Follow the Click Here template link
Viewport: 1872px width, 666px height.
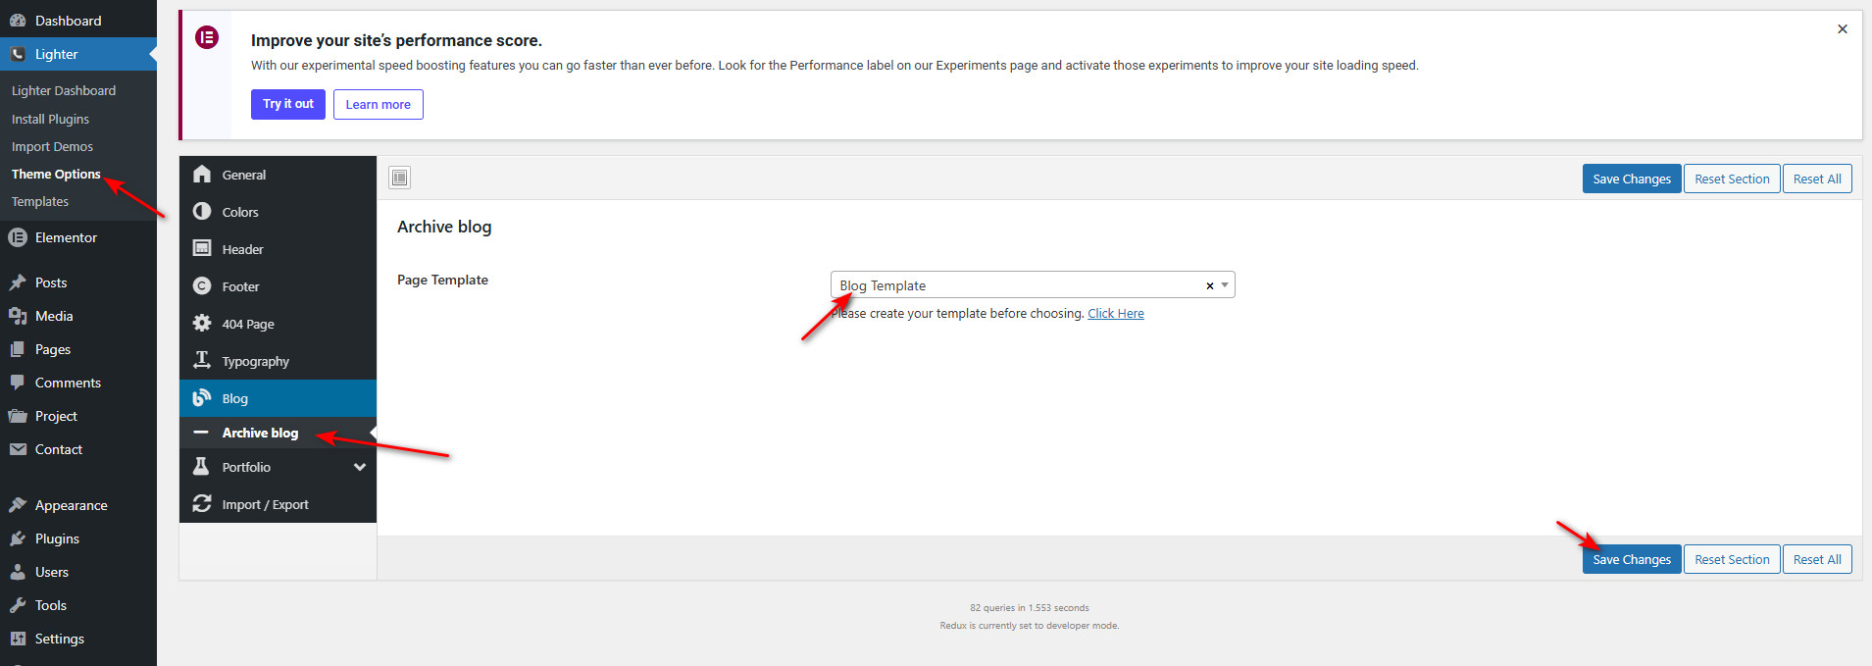[1115, 314]
